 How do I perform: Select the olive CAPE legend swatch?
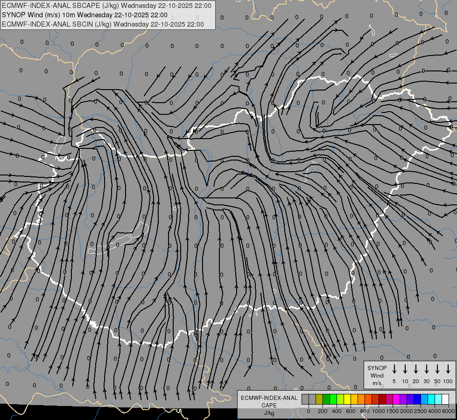click(x=319, y=399)
